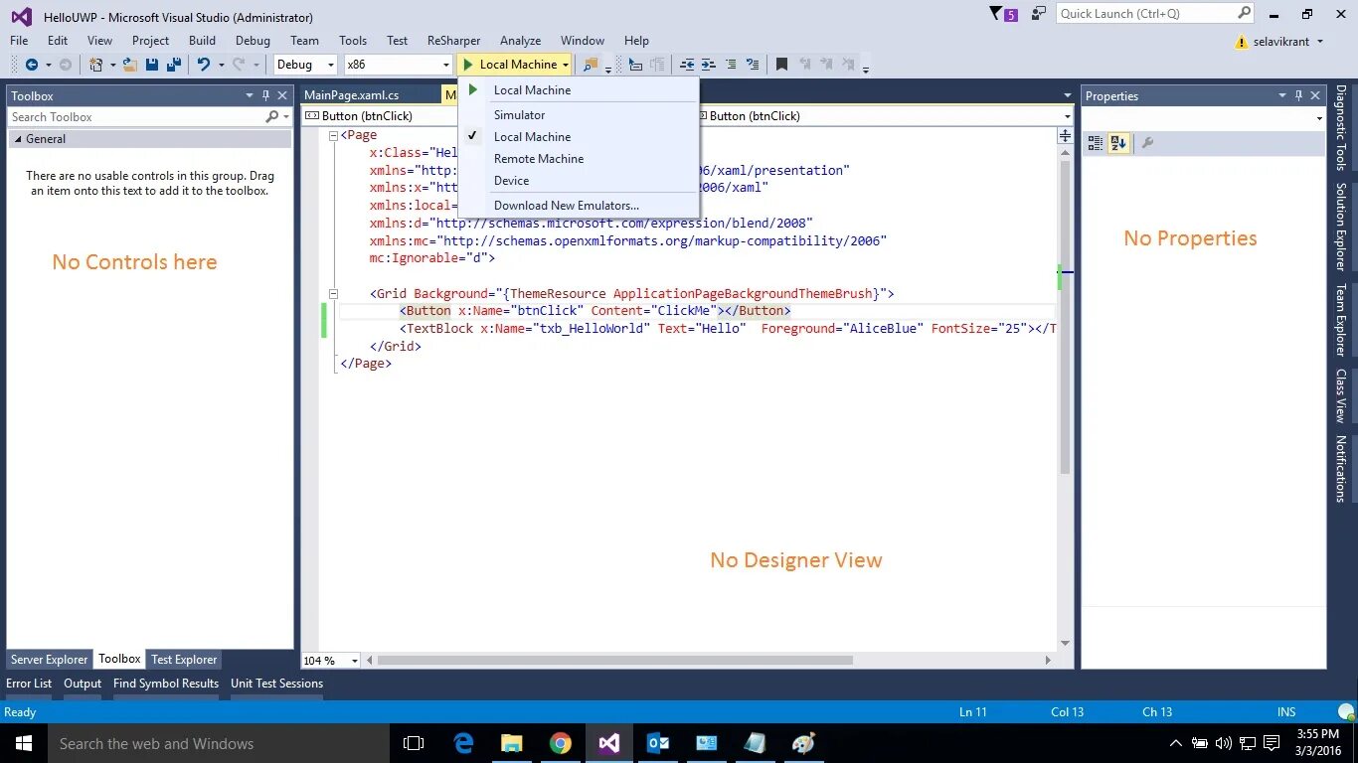This screenshot has height=763, width=1358.
Task: Open the Properties window position dropdown
Action: [1282, 95]
